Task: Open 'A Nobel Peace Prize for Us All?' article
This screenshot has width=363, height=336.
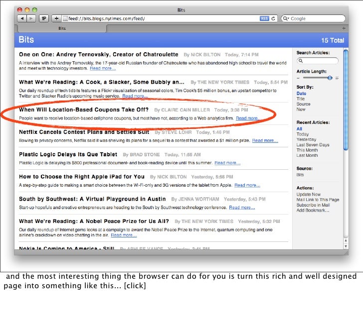Action: tap(94, 222)
